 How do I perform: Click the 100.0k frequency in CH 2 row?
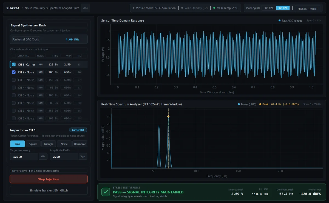[53, 72]
